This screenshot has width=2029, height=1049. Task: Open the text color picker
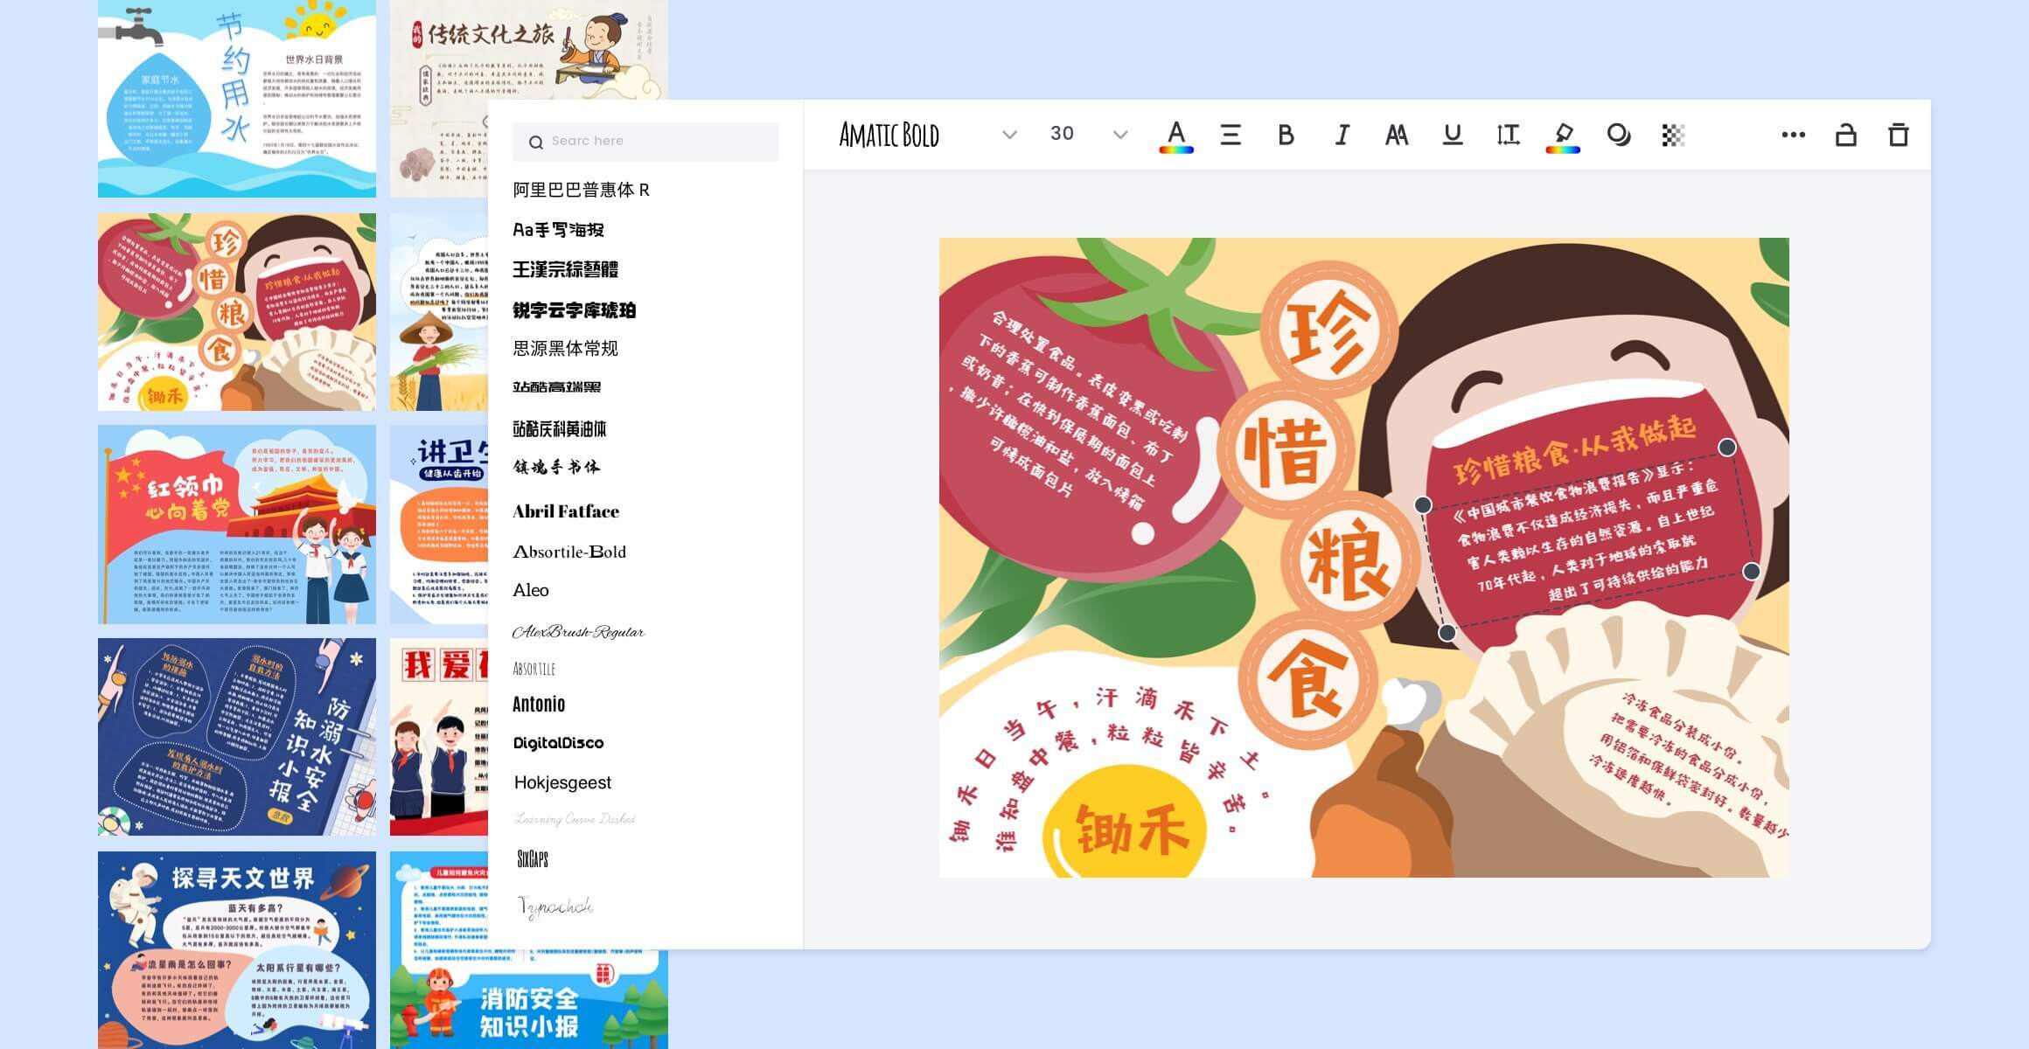(x=1176, y=135)
